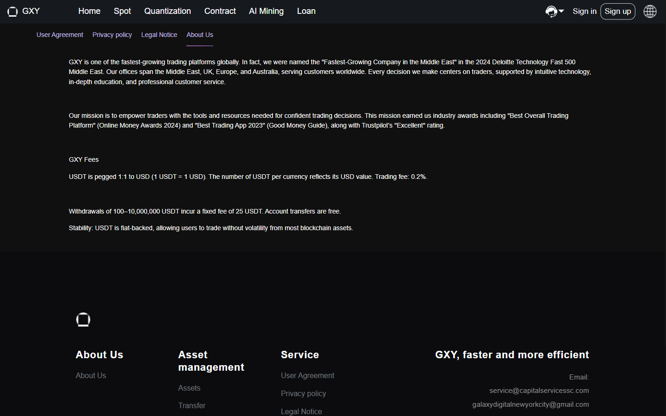Click the Sign up button
666x416 pixels.
pyautogui.click(x=618, y=11)
